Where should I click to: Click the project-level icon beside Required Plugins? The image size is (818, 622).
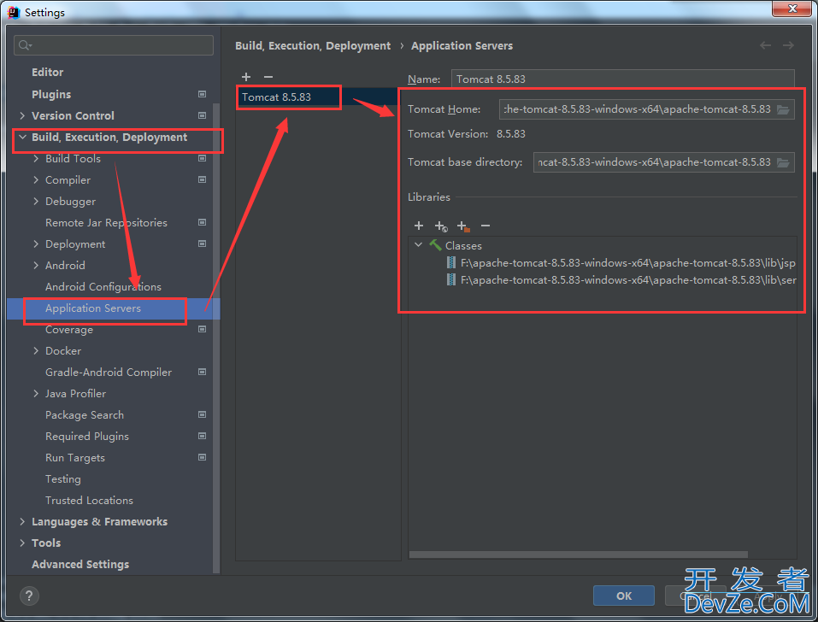click(x=202, y=437)
